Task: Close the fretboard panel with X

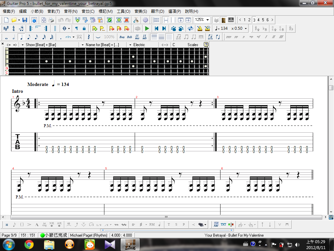Action: [x=3, y=44]
